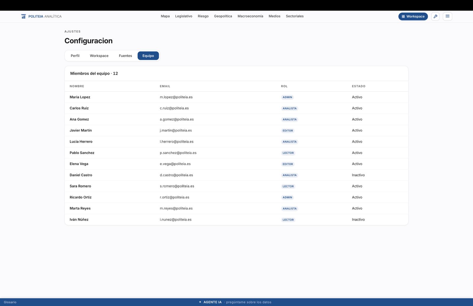Open Sectoriales in top navigation
The image size is (473, 306).
pos(295,16)
